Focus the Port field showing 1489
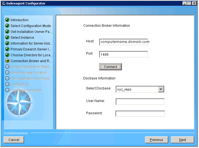Image resolution: width=199 pixels, height=148 pixels. click(124, 54)
